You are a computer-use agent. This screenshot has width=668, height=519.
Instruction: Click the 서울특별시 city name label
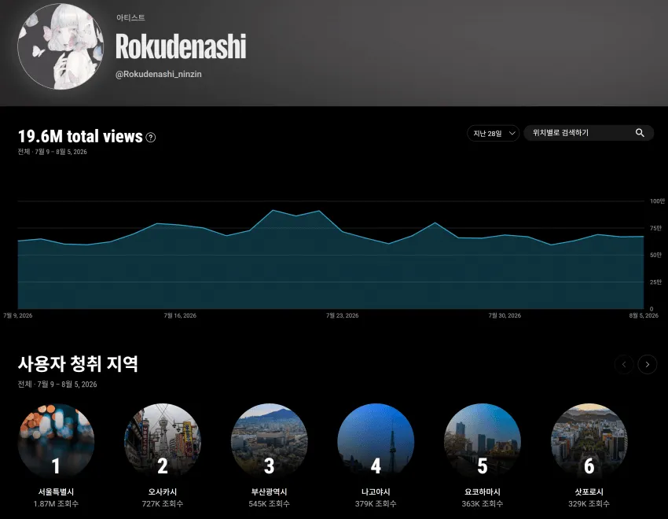click(56, 491)
